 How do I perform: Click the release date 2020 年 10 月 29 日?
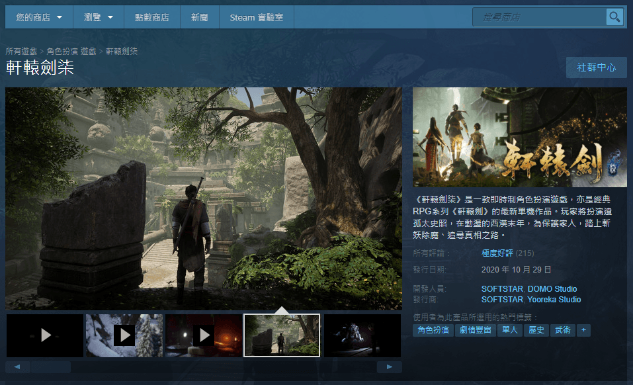click(x=516, y=270)
